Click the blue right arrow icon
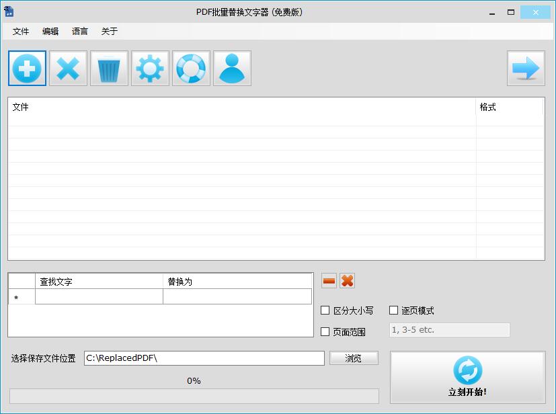Image resolution: width=556 pixels, height=414 pixels. click(526, 68)
